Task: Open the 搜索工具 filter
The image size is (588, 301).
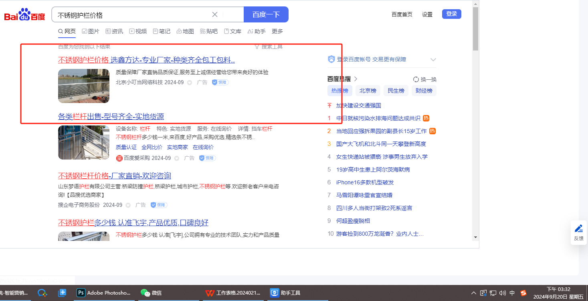Action: point(269,47)
